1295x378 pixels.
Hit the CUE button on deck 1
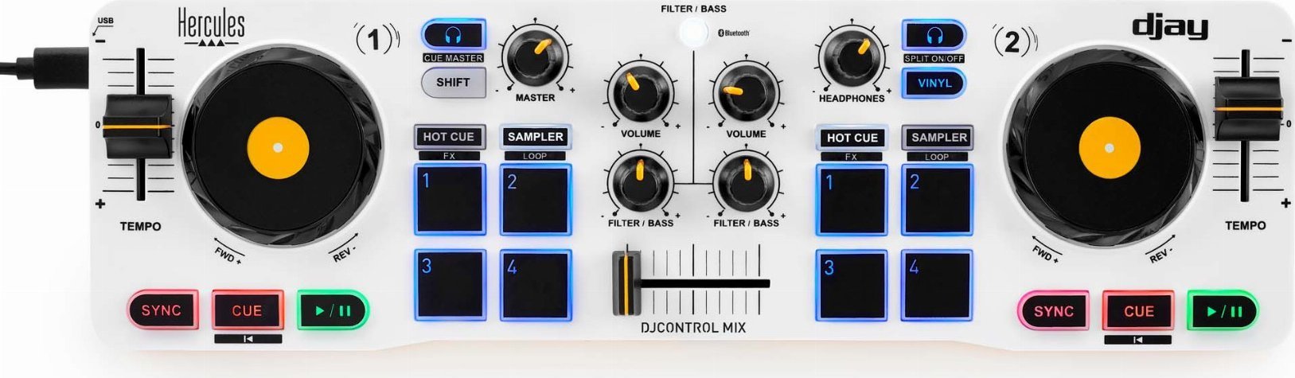248,310
